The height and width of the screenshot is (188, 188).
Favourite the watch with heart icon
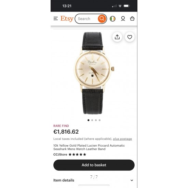(x=130, y=37)
